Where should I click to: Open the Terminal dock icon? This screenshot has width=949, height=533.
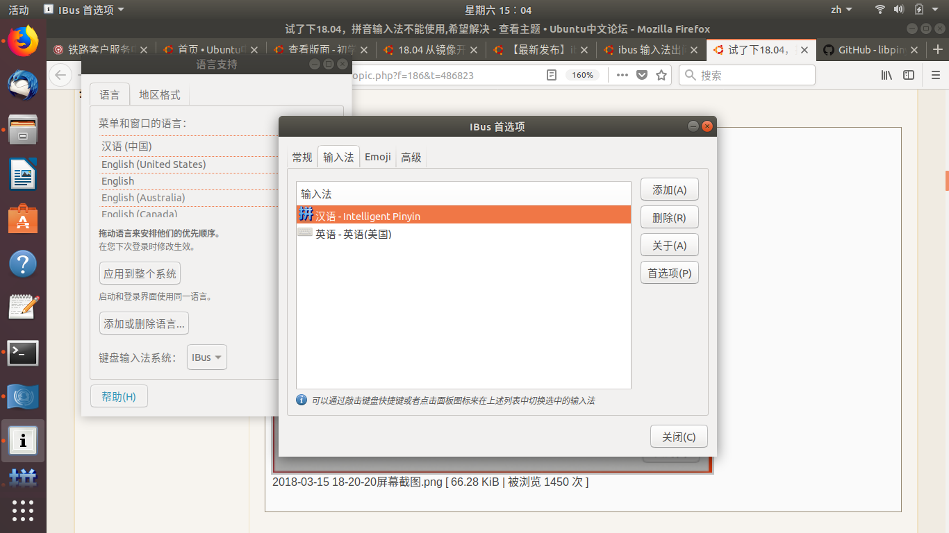[x=23, y=353]
